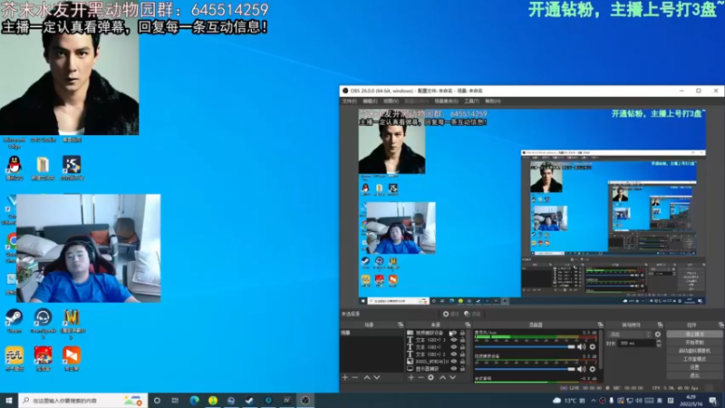Open the TeamSpeak desktop shortcut

point(43,323)
